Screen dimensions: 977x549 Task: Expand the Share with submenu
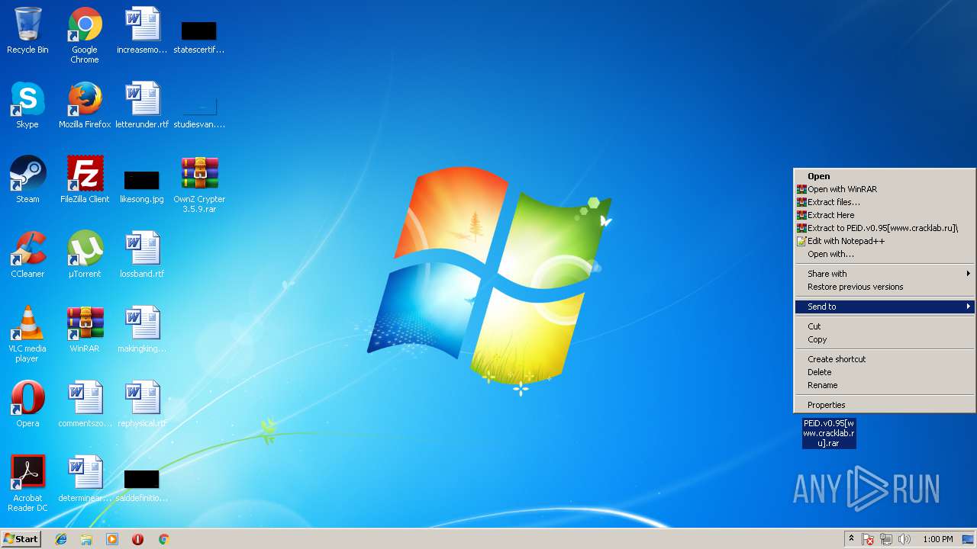[885, 274]
